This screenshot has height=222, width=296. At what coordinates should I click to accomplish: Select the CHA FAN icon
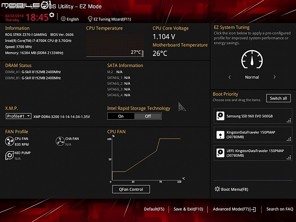60,141
